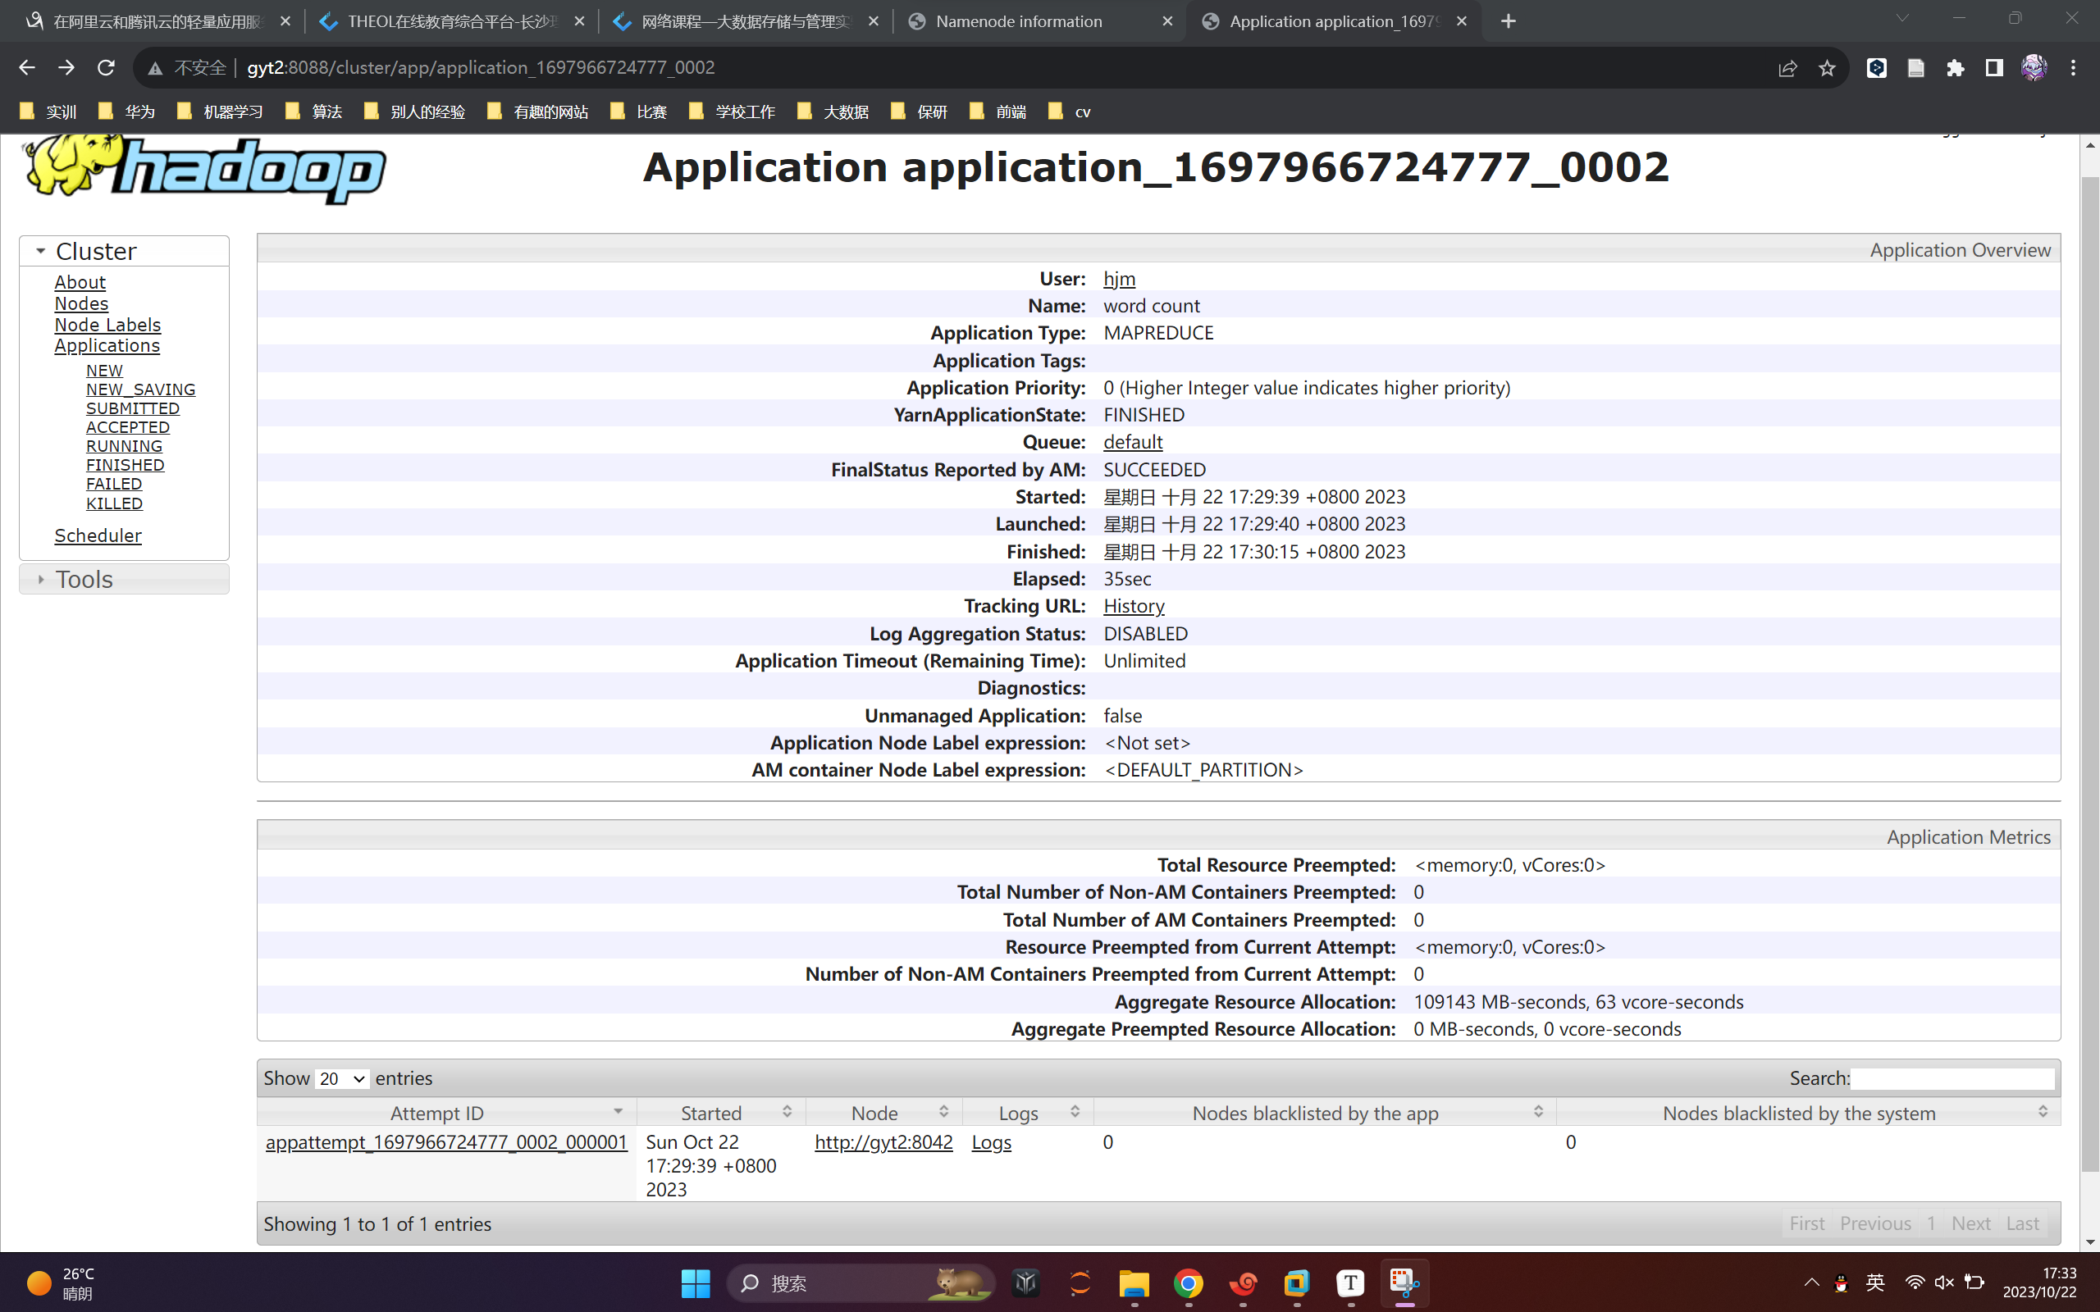
Task: Open the browser extensions puzzle icon
Action: click(x=1954, y=68)
